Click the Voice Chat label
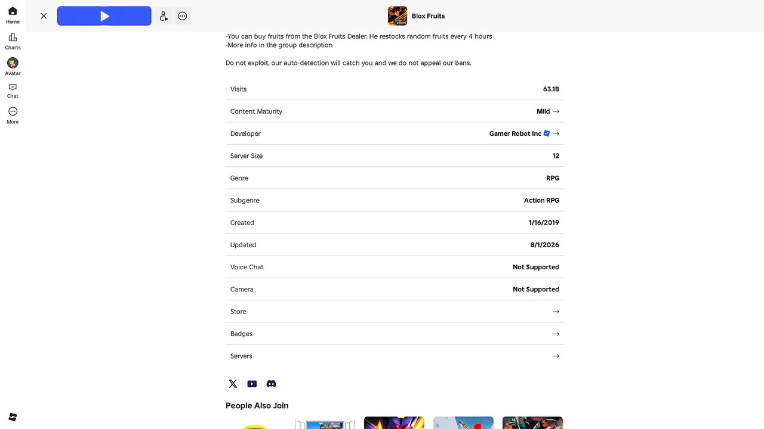764x429 pixels. coord(247,267)
